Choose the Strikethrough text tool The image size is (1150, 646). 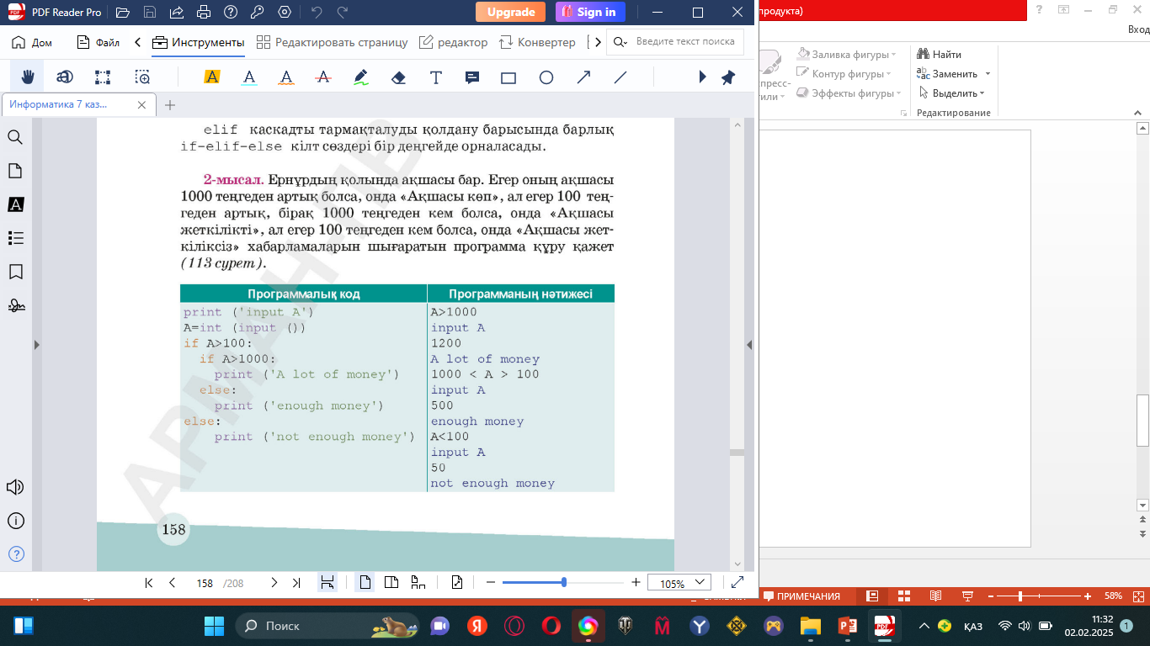[323, 77]
